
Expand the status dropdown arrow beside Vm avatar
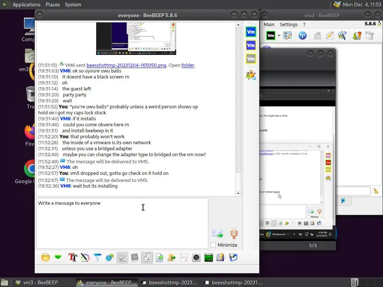(279, 36)
